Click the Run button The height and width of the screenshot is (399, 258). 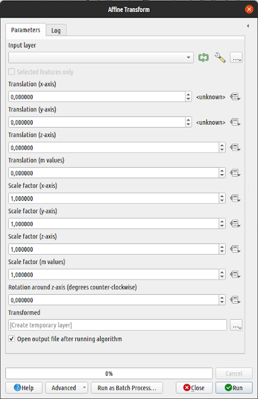click(x=234, y=388)
